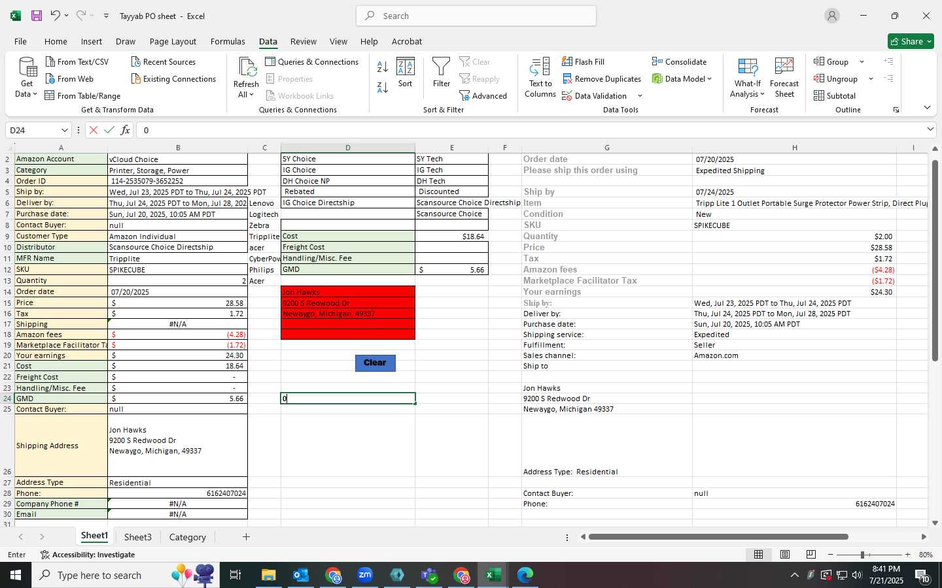The image size is (942, 588).
Task: Expand Data Validation dropdown arrow
Action: [640, 95]
